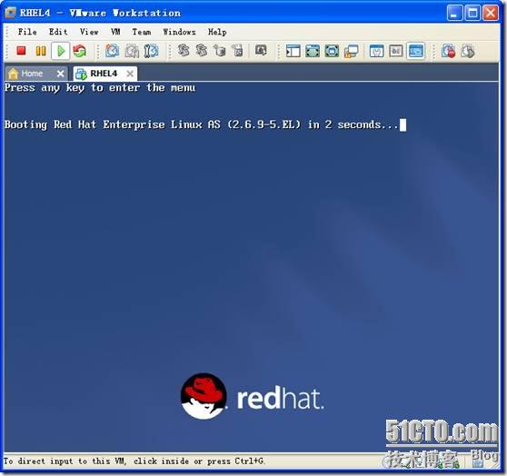Enter full screen mode via the toolbar icon
The height and width of the screenshot is (476, 507).
[x=313, y=51]
